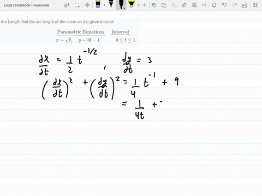This screenshot has height=196, width=262.
Task: Toggle full screen view arrows
Action: 255,5
